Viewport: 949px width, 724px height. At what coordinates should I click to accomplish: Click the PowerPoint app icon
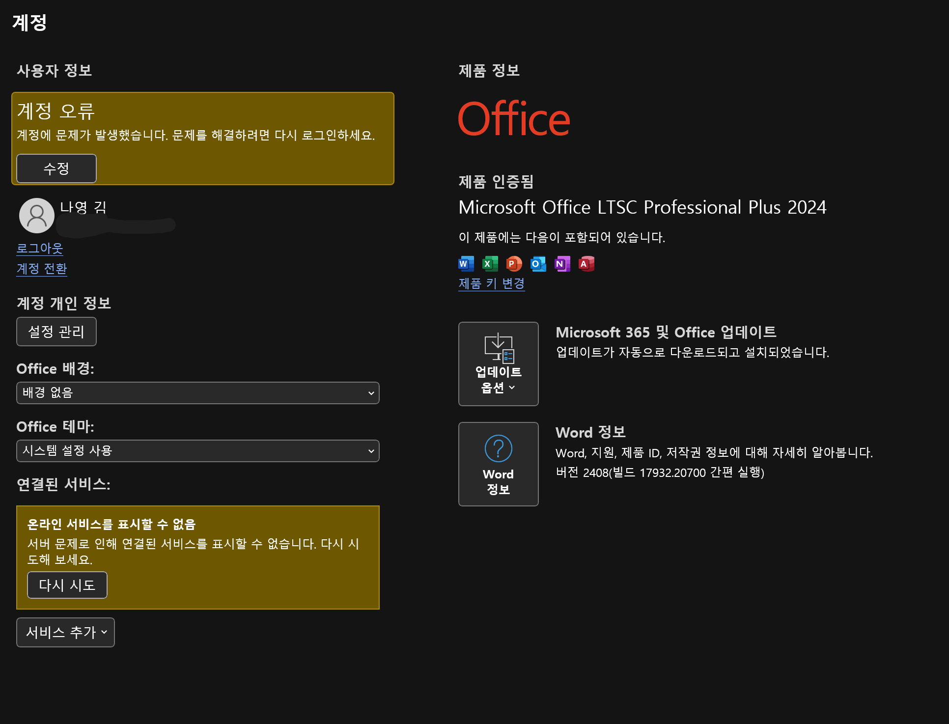click(514, 264)
